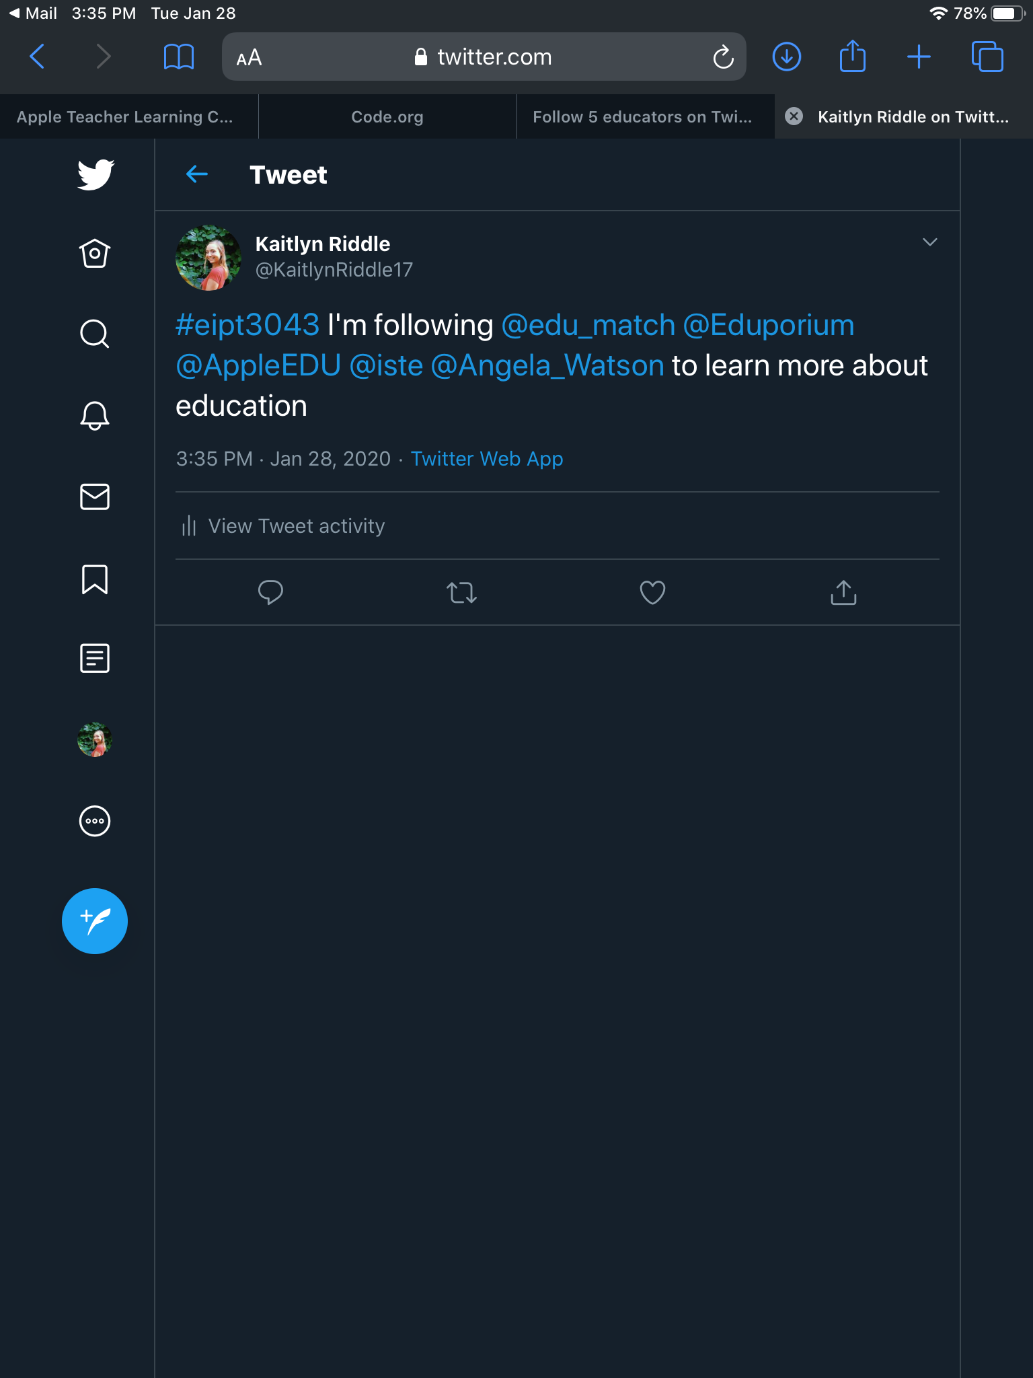Share the tweet via share icon

point(843,593)
